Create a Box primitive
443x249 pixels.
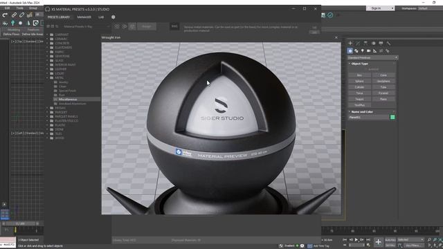[x=359, y=75]
